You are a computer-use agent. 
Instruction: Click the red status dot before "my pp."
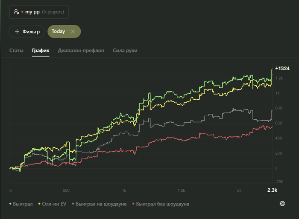22,12
